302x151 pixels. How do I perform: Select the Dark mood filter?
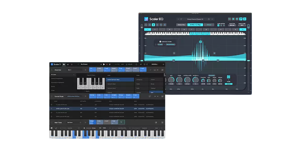156,92
